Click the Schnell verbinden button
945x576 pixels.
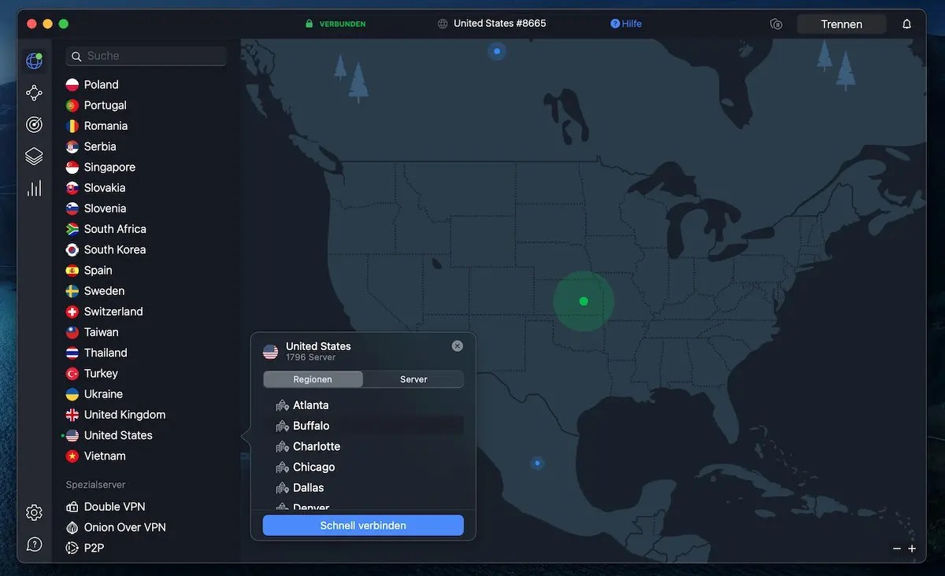[x=363, y=526]
